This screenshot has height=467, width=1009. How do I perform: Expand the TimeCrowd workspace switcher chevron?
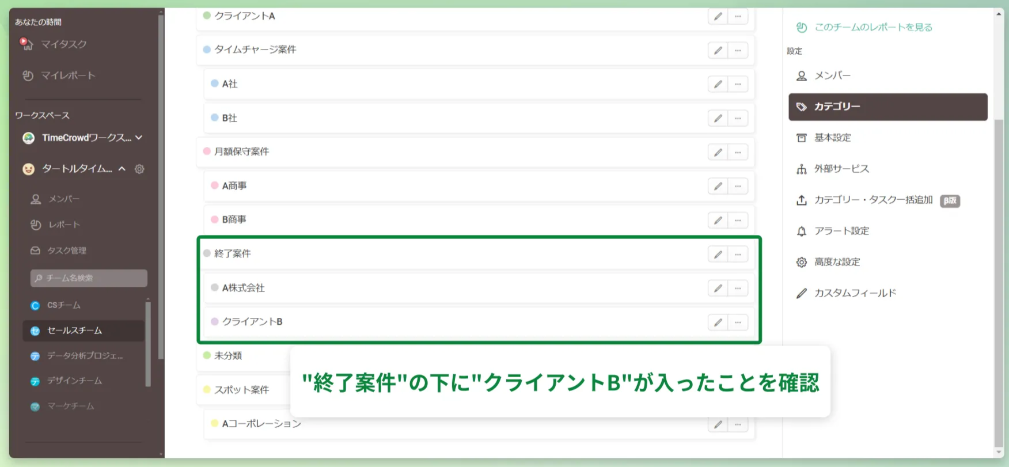(138, 138)
